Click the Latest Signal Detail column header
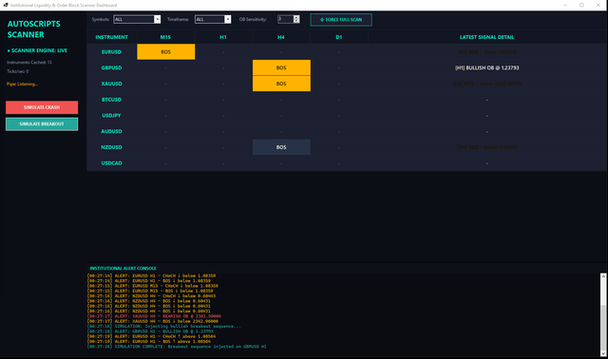This screenshot has height=359, width=608. tap(487, 37)
